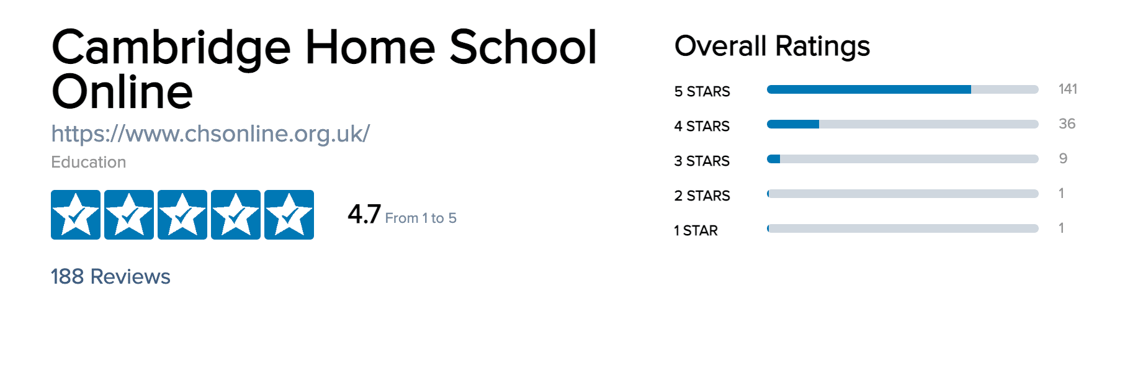Image resolution: width=1143 pixels, height=365 pixels.
Task: Click the first rating star icon
Action: (76, 215)
